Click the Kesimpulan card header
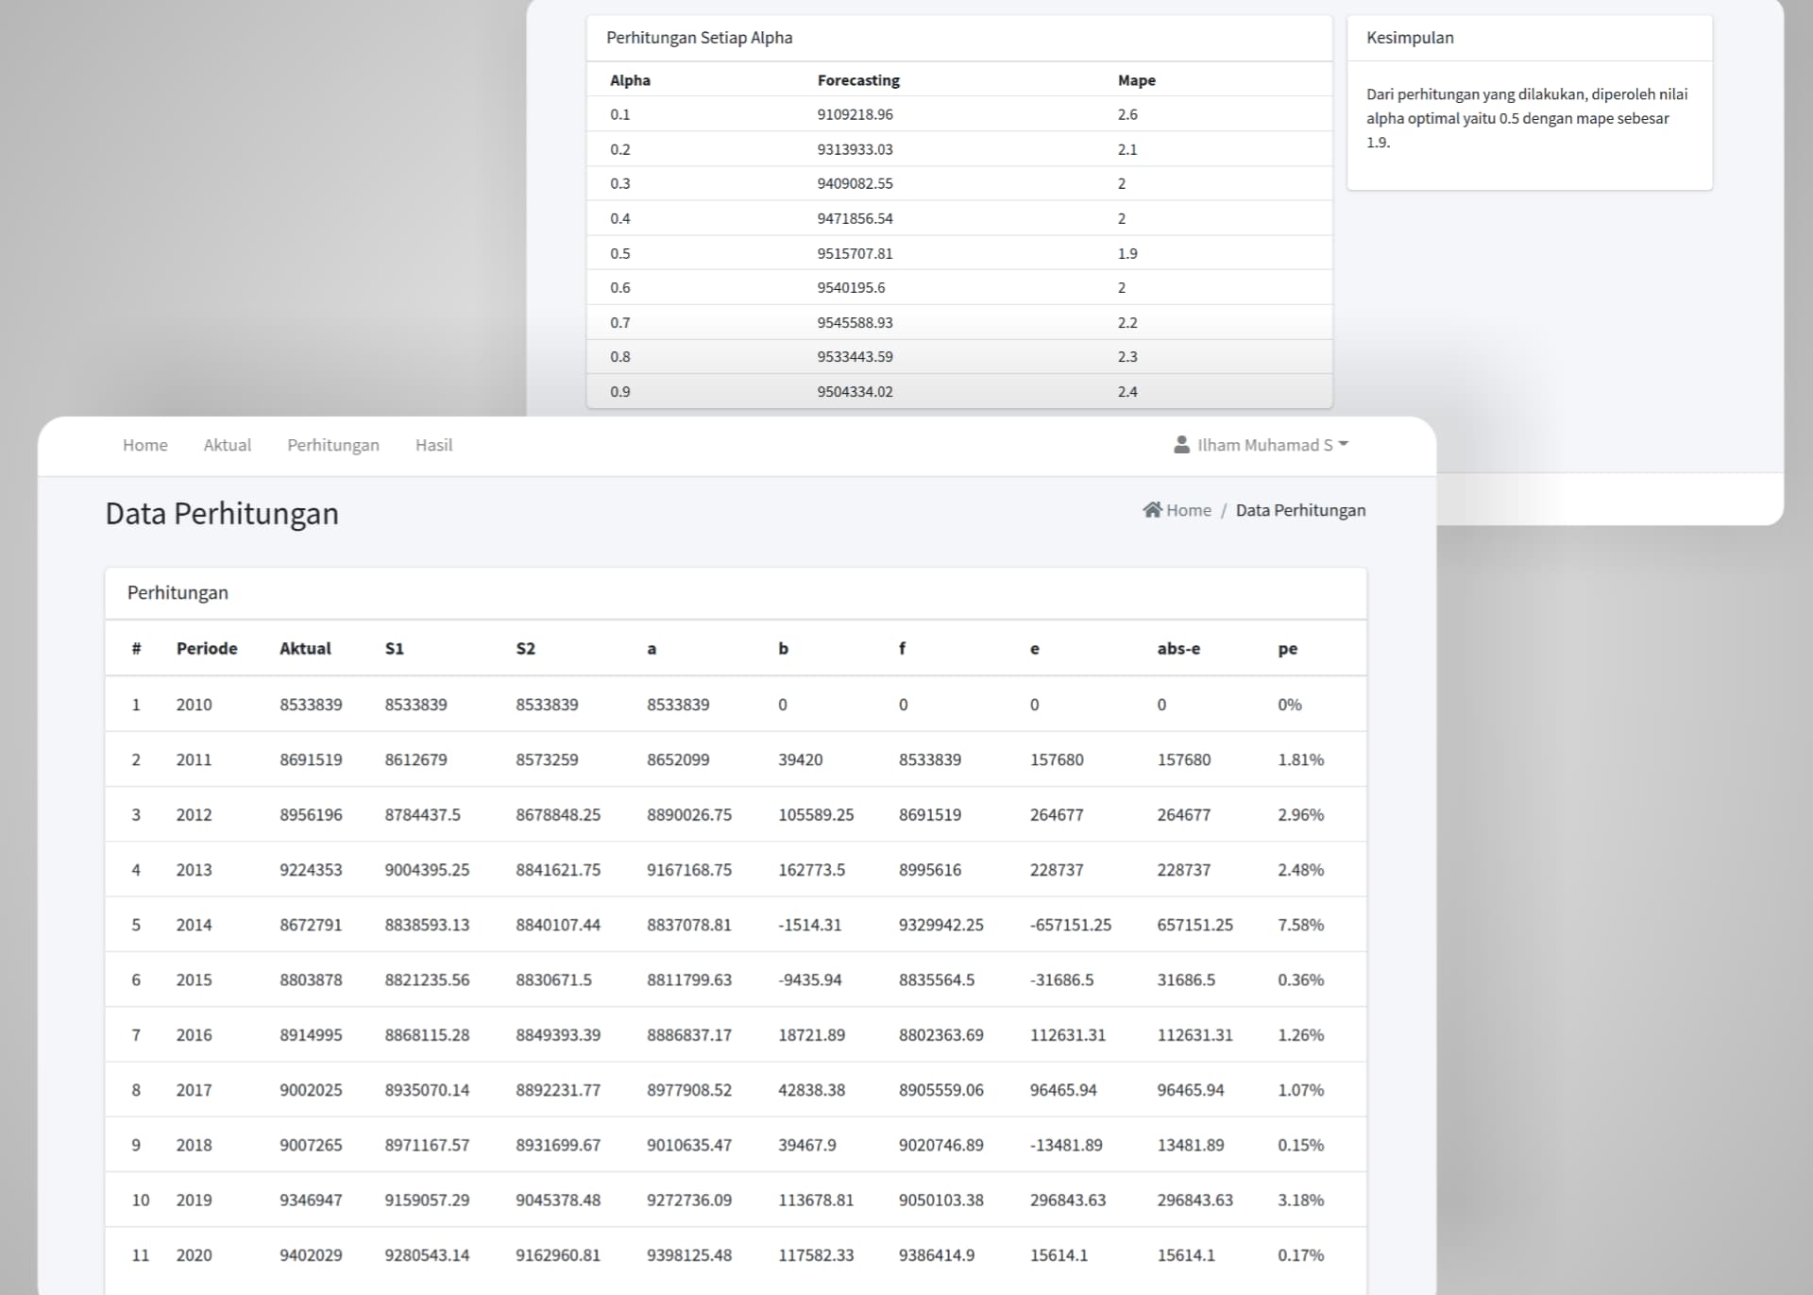1813x1295 pixels. 1409,38
